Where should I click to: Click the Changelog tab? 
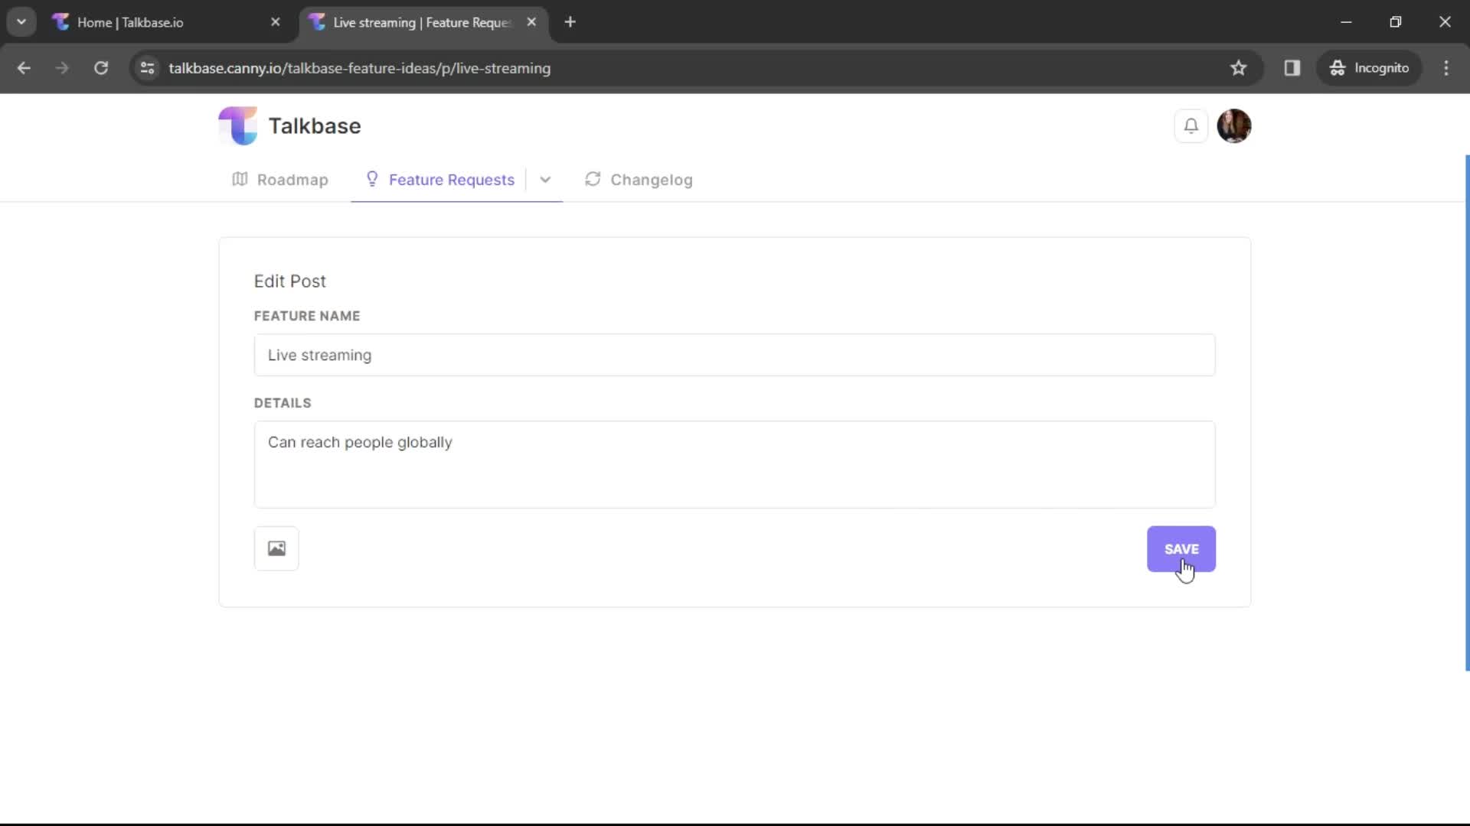click(x=650, y=178)
